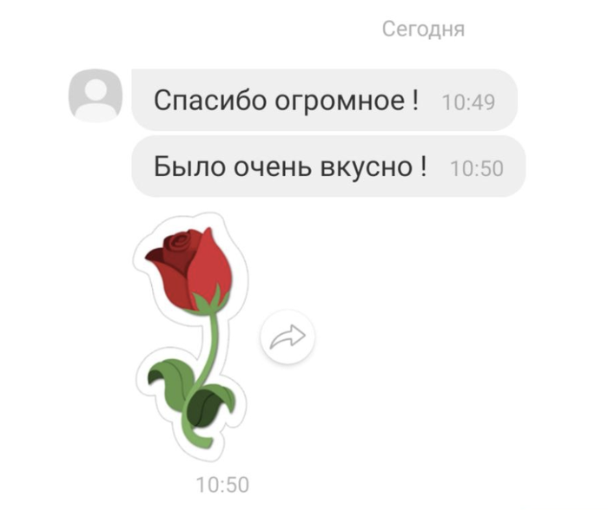The image size is (608, 510).
Task: Select the "Спасибо огромное !" message bubble
Action: pyautogui.click(x=325, y=100)
